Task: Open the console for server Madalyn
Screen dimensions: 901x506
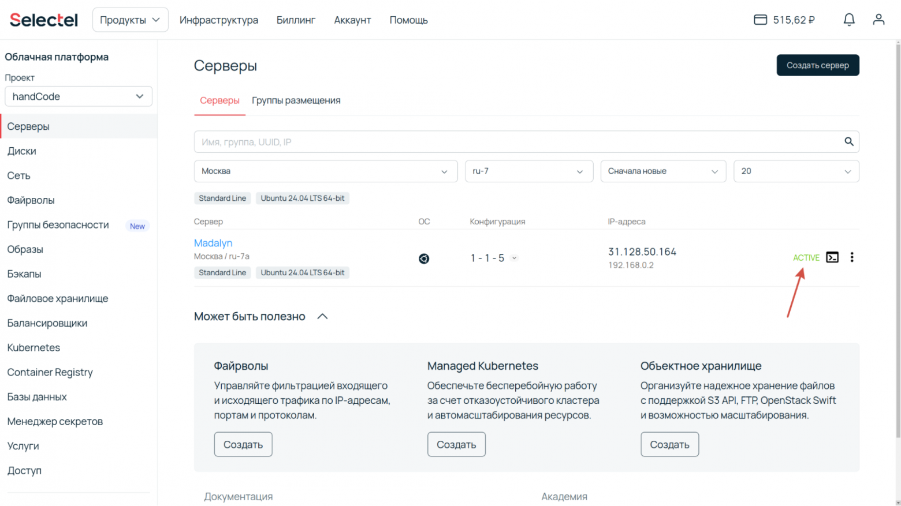Action: point(832,257)
